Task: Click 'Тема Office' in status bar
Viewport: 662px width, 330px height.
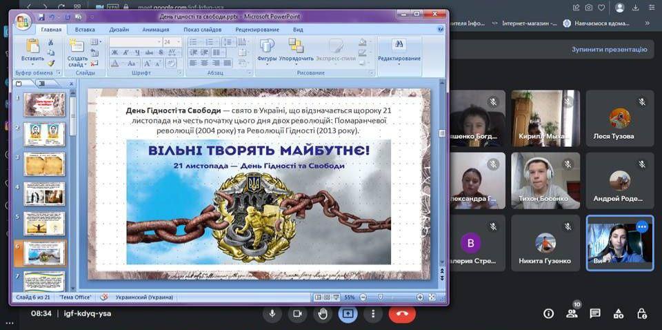Action: tap(75, 298)
